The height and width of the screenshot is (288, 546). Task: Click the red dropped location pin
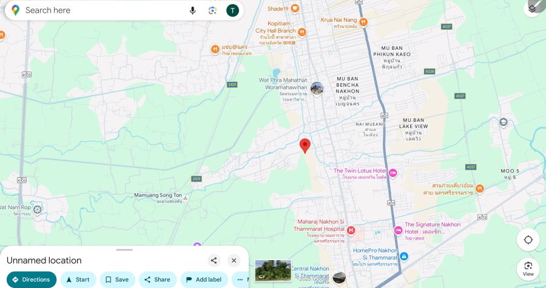coord(305,146)
